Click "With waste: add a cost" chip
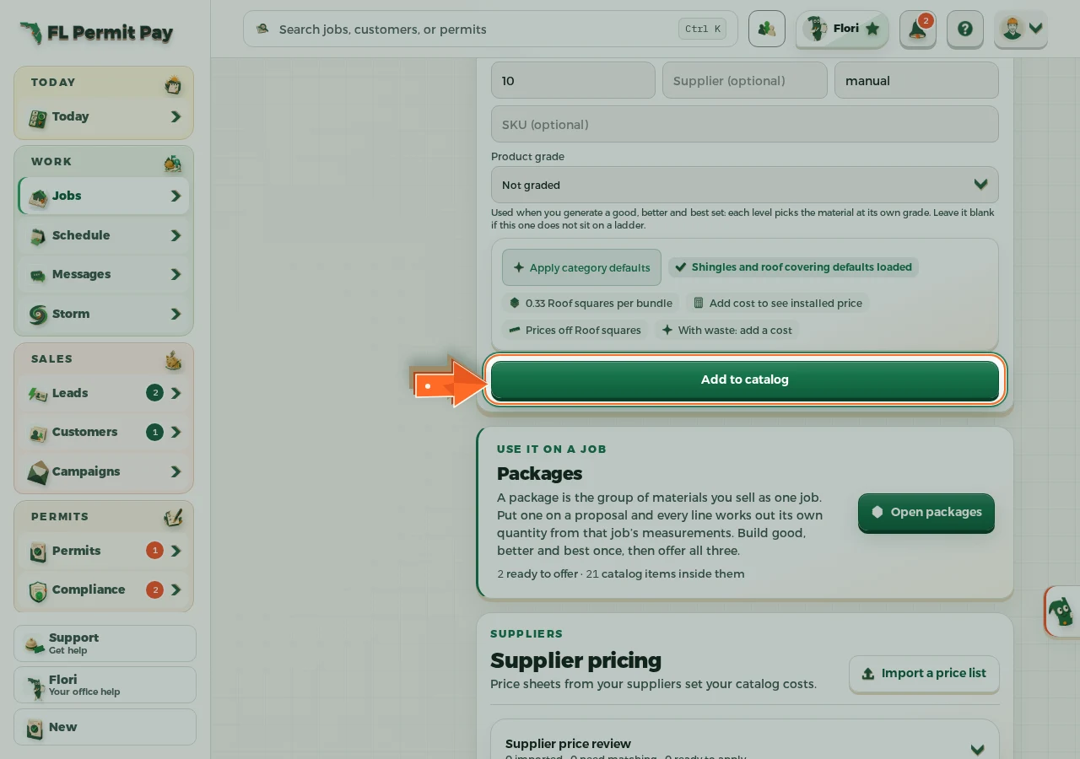The image size is (1080, 759). coord(726,330)
